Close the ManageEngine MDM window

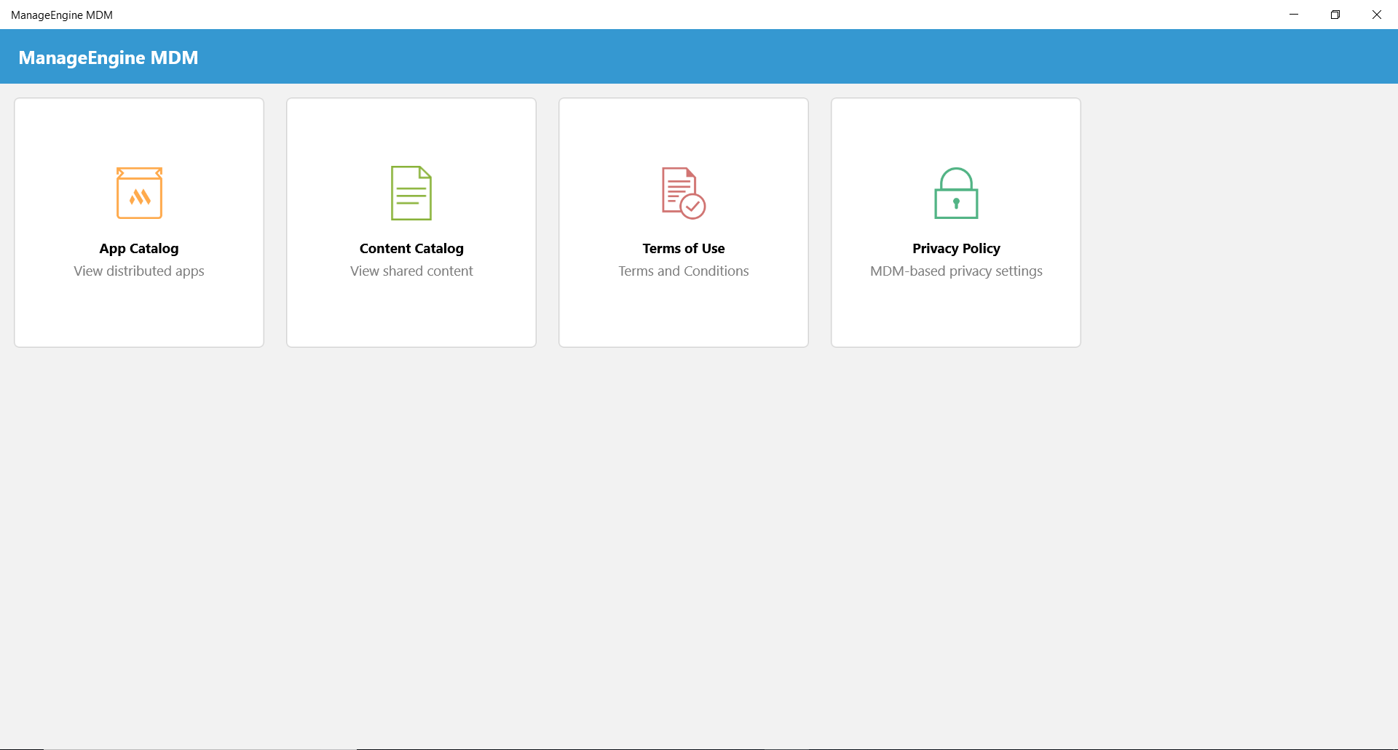click(1377, 15)
